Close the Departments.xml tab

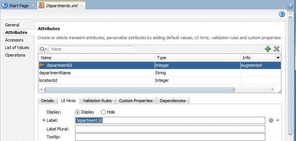pos(82,5)
